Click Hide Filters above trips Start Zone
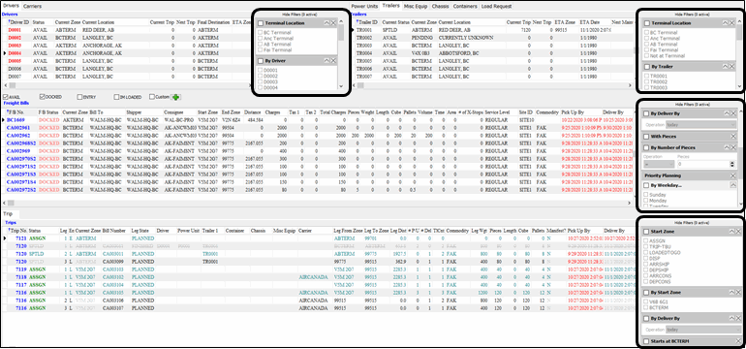The width and height of the screenshot is (746, 349). [693, 222]
